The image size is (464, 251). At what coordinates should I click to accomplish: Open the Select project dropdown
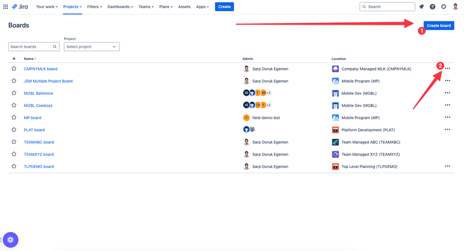click(x=92, y=47)
